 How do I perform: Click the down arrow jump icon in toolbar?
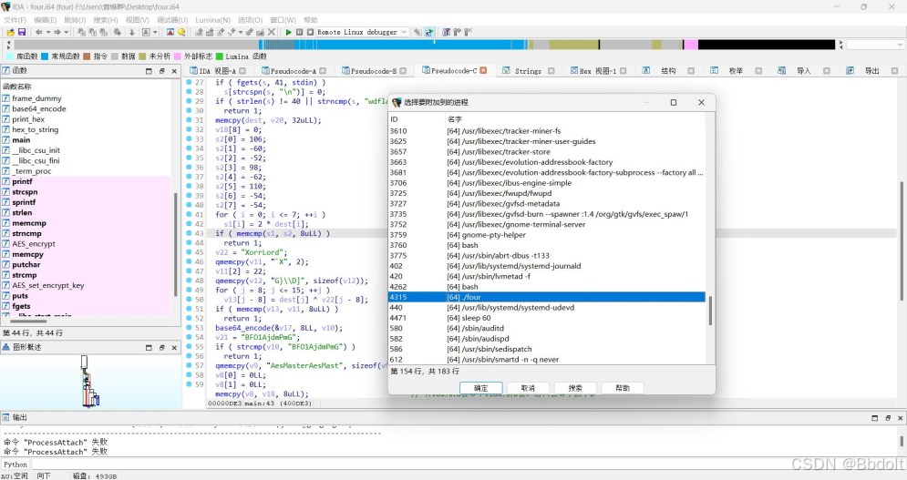click(x=131, y=33)
